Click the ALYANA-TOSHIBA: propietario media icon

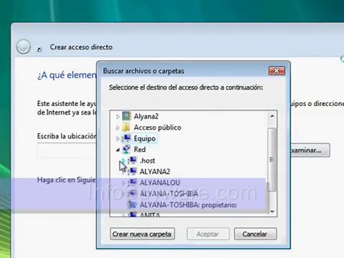pyautogui.click(x=132, y=204)
